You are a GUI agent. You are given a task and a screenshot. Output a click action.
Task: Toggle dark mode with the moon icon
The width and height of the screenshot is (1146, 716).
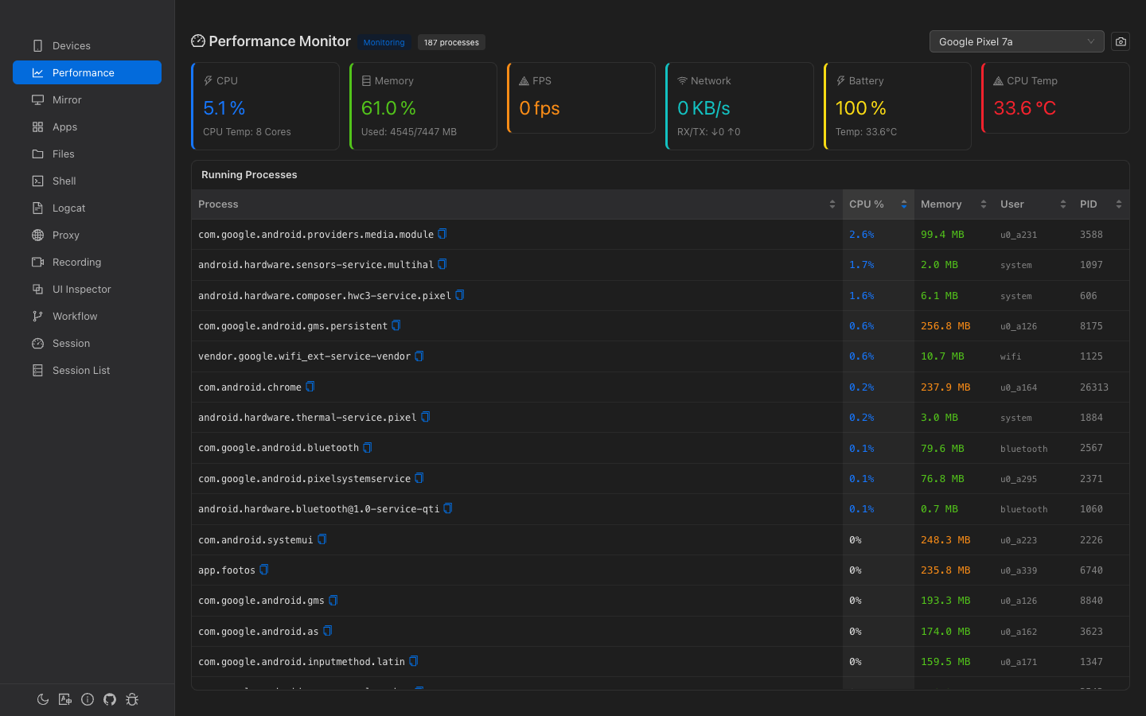click(43, 699)
